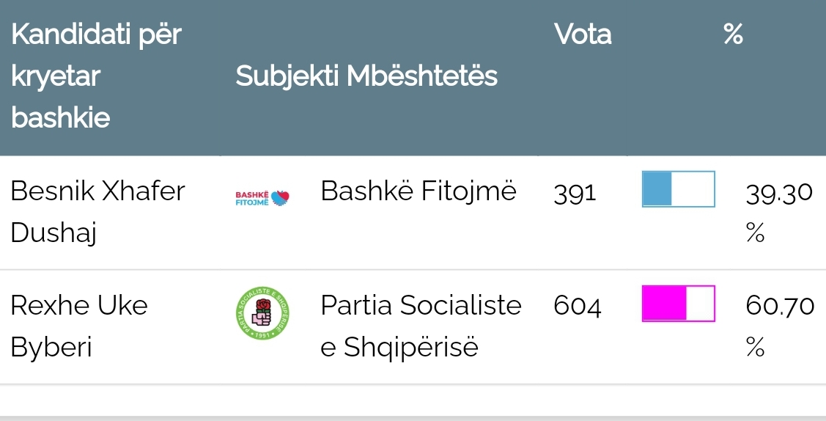Click the blue vote progress bar
The width and height of the screenshot is (826, 421).
pos(678,189)
